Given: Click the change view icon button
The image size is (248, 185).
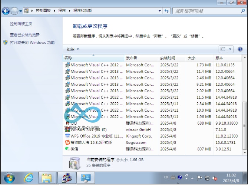Looking at the screenshot, I should point(223,49).
